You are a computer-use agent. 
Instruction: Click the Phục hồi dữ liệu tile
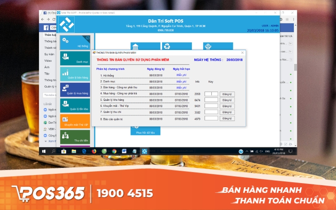point(145,131)
